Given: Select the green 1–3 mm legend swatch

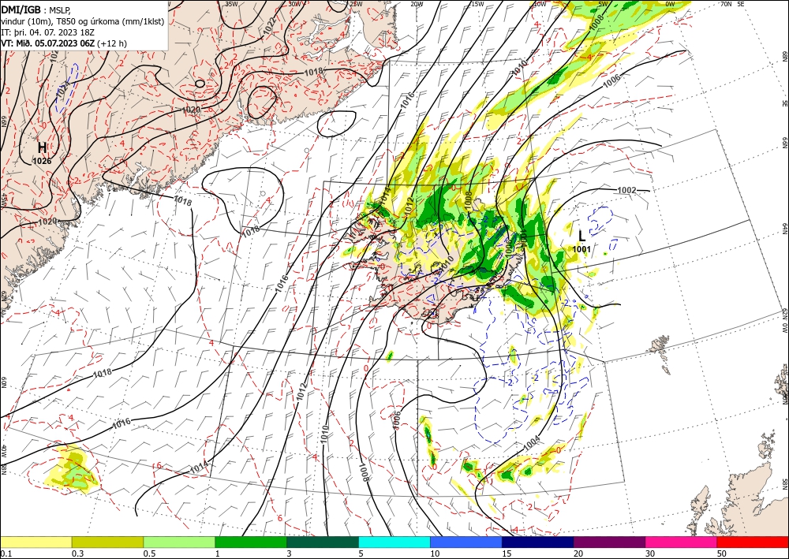Looking at the screenshot, I should click(251, 542).
